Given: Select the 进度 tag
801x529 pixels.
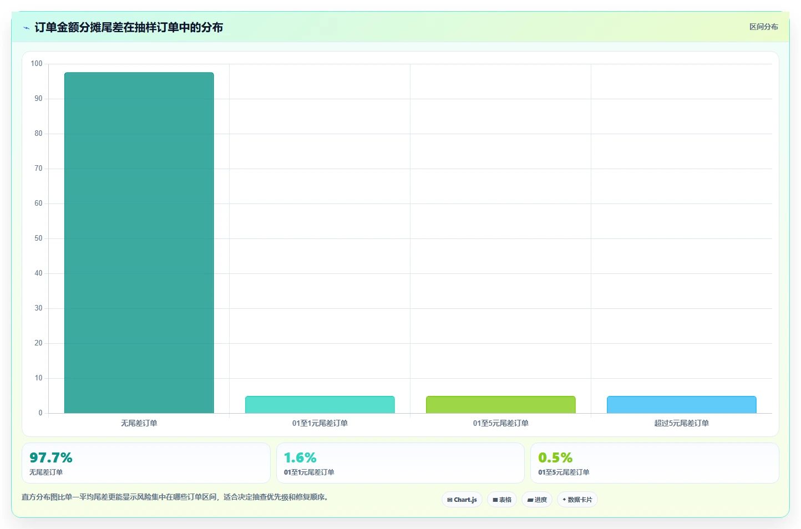Looking at the screenshot, I should (537, 500).
